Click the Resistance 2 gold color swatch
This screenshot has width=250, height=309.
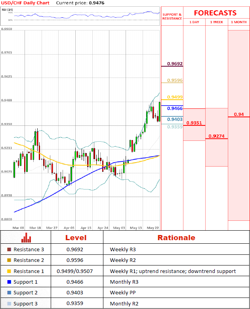[x=9, y=260]
